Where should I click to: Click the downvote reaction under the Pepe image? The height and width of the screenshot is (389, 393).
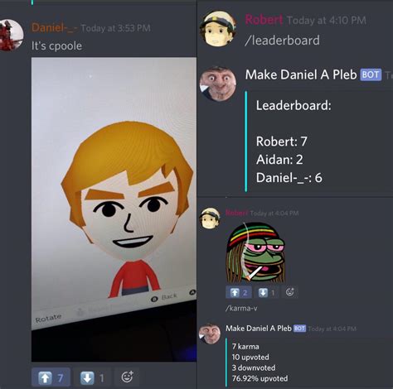[267, 292]
